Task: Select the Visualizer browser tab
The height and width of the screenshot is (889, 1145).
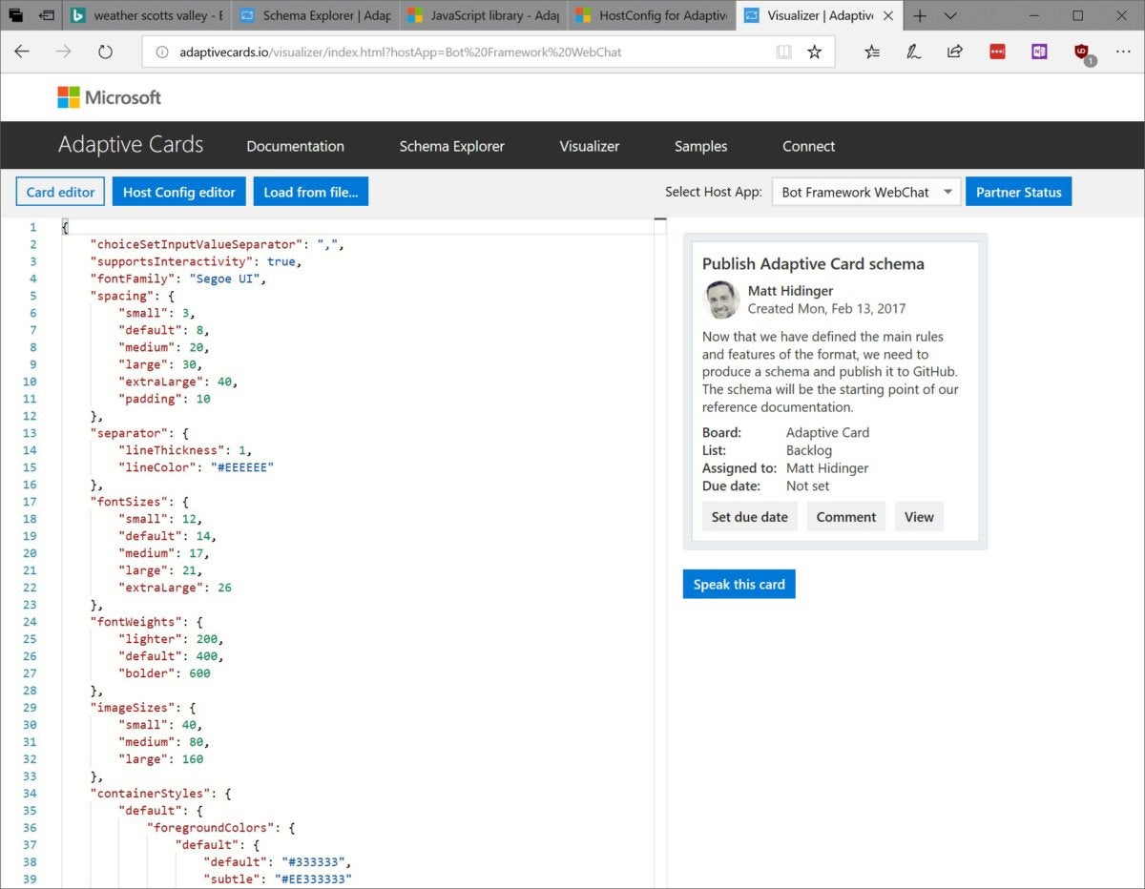Action: click(821, 15)
